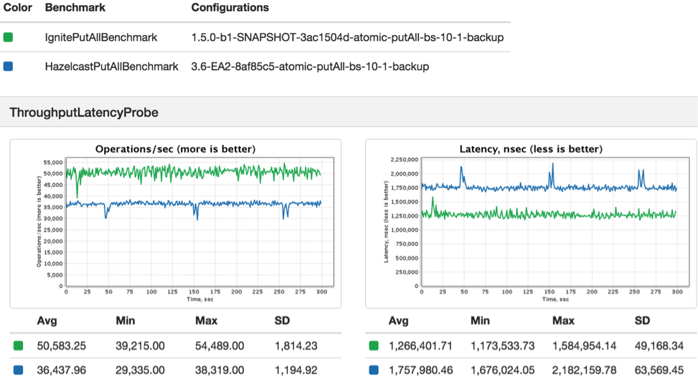Select the Ignite average value 50,583.25
The width and height of the screenshot is (698, 384).
coord(62,346)
